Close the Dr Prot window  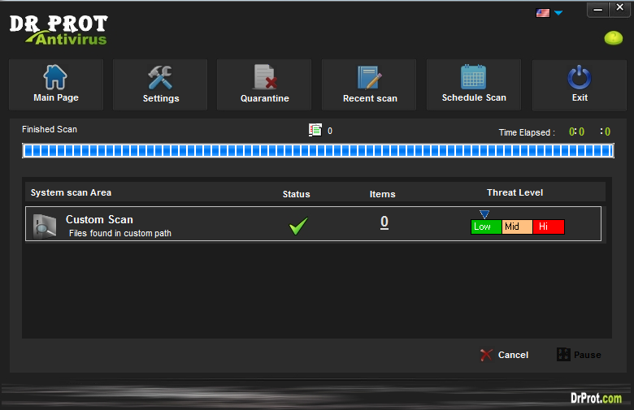(x=619, y=8)
